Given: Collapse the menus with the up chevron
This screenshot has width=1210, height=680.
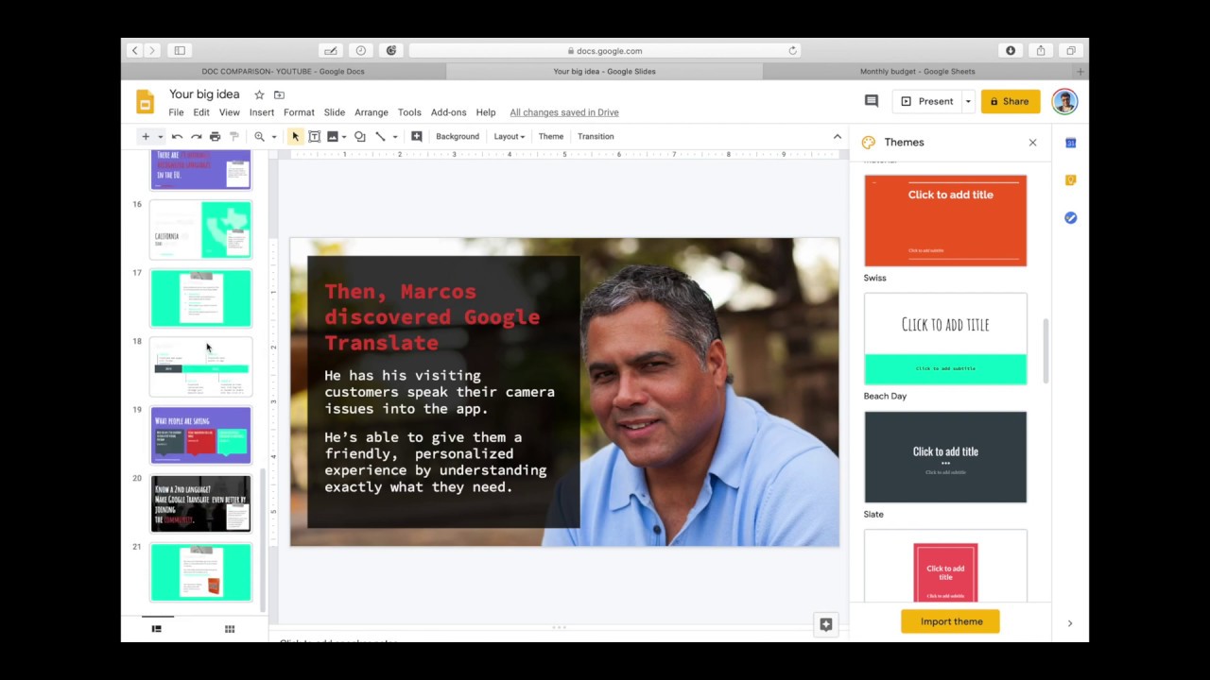Looking at the screenshot, I should pos(837,136).
